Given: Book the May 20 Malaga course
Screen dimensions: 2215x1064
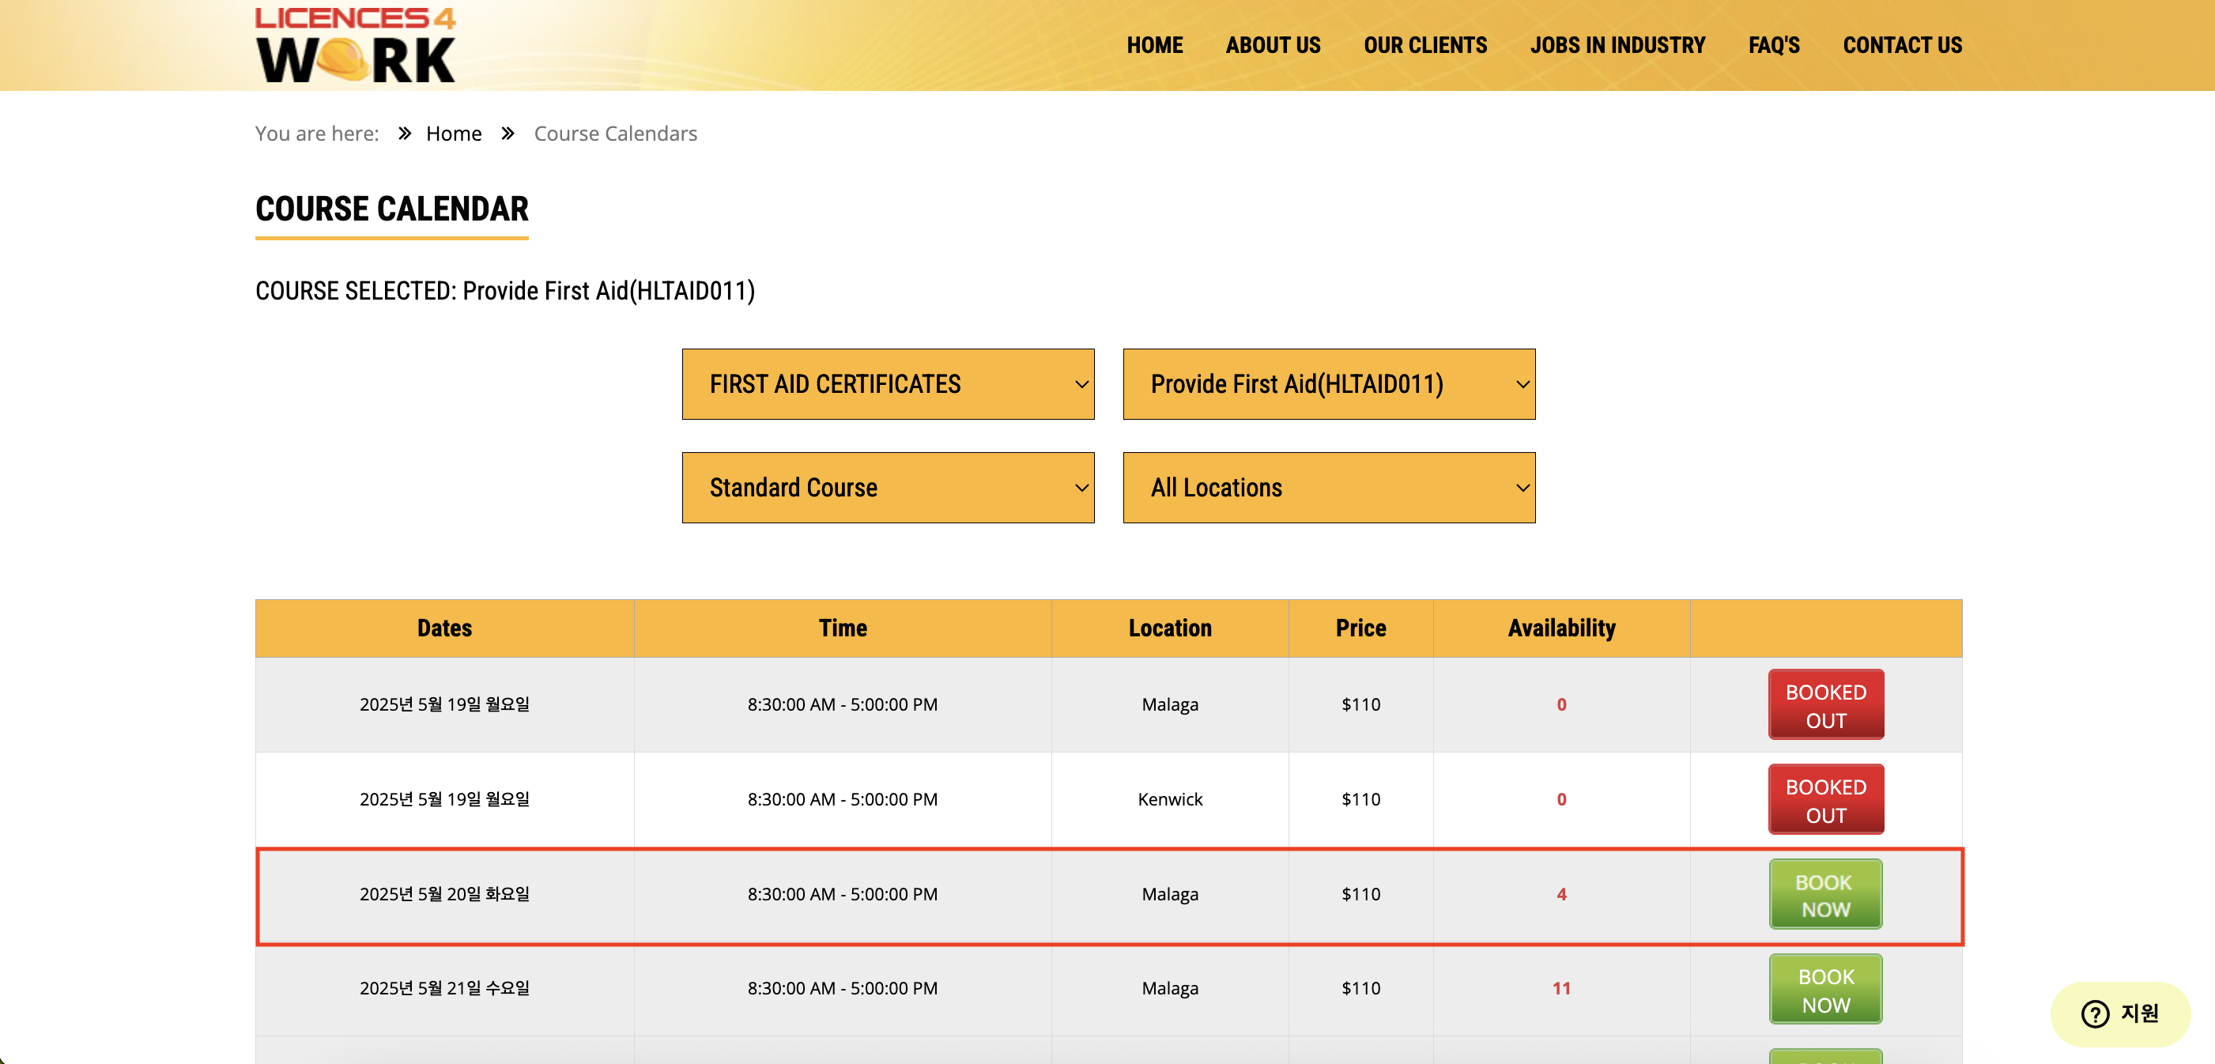Looking at the screenshot, I should tap(1824, 895).
